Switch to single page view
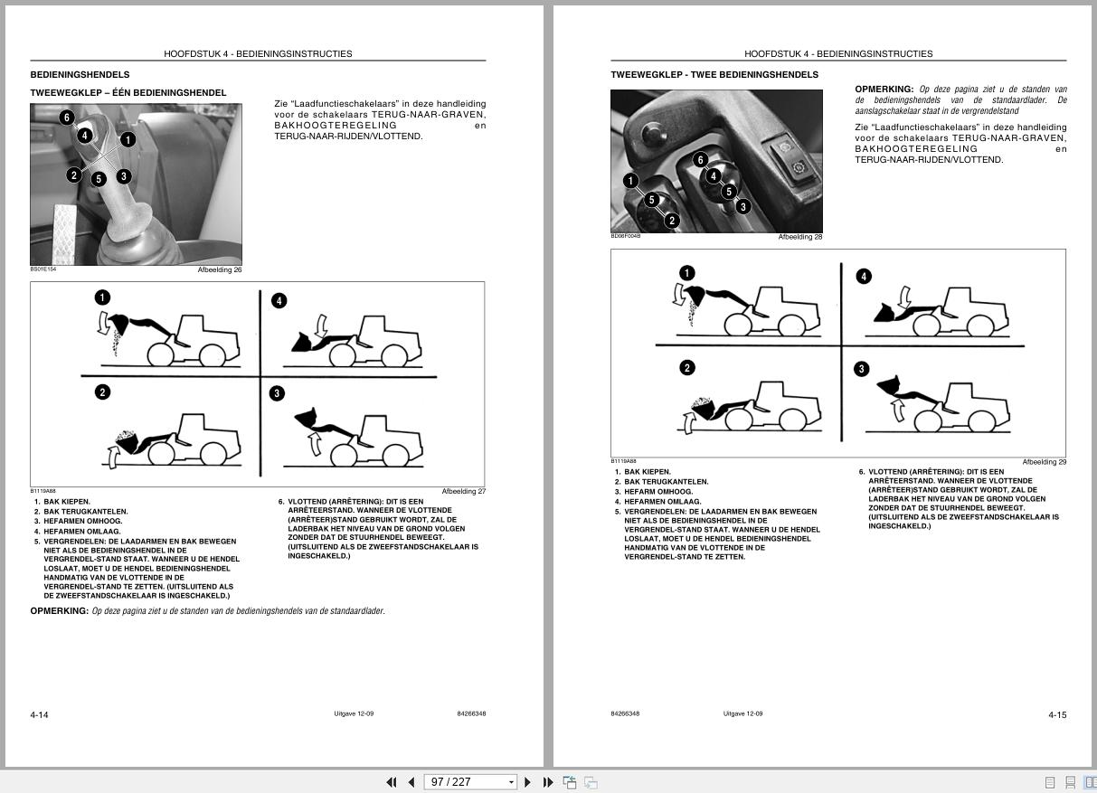 1050,782
